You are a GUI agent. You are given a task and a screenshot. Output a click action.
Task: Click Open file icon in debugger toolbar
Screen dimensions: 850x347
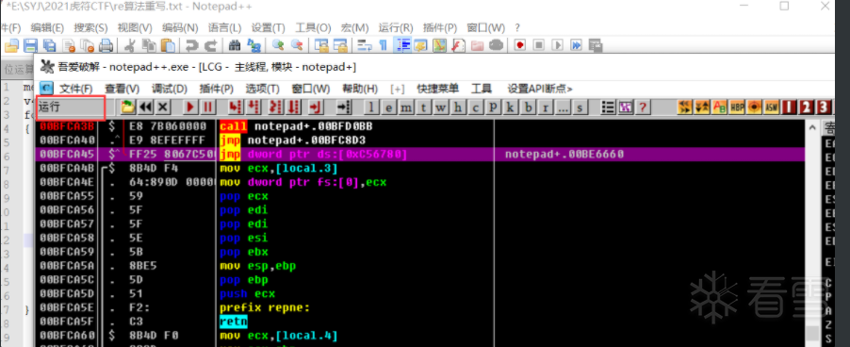click(x=127, y=107)
